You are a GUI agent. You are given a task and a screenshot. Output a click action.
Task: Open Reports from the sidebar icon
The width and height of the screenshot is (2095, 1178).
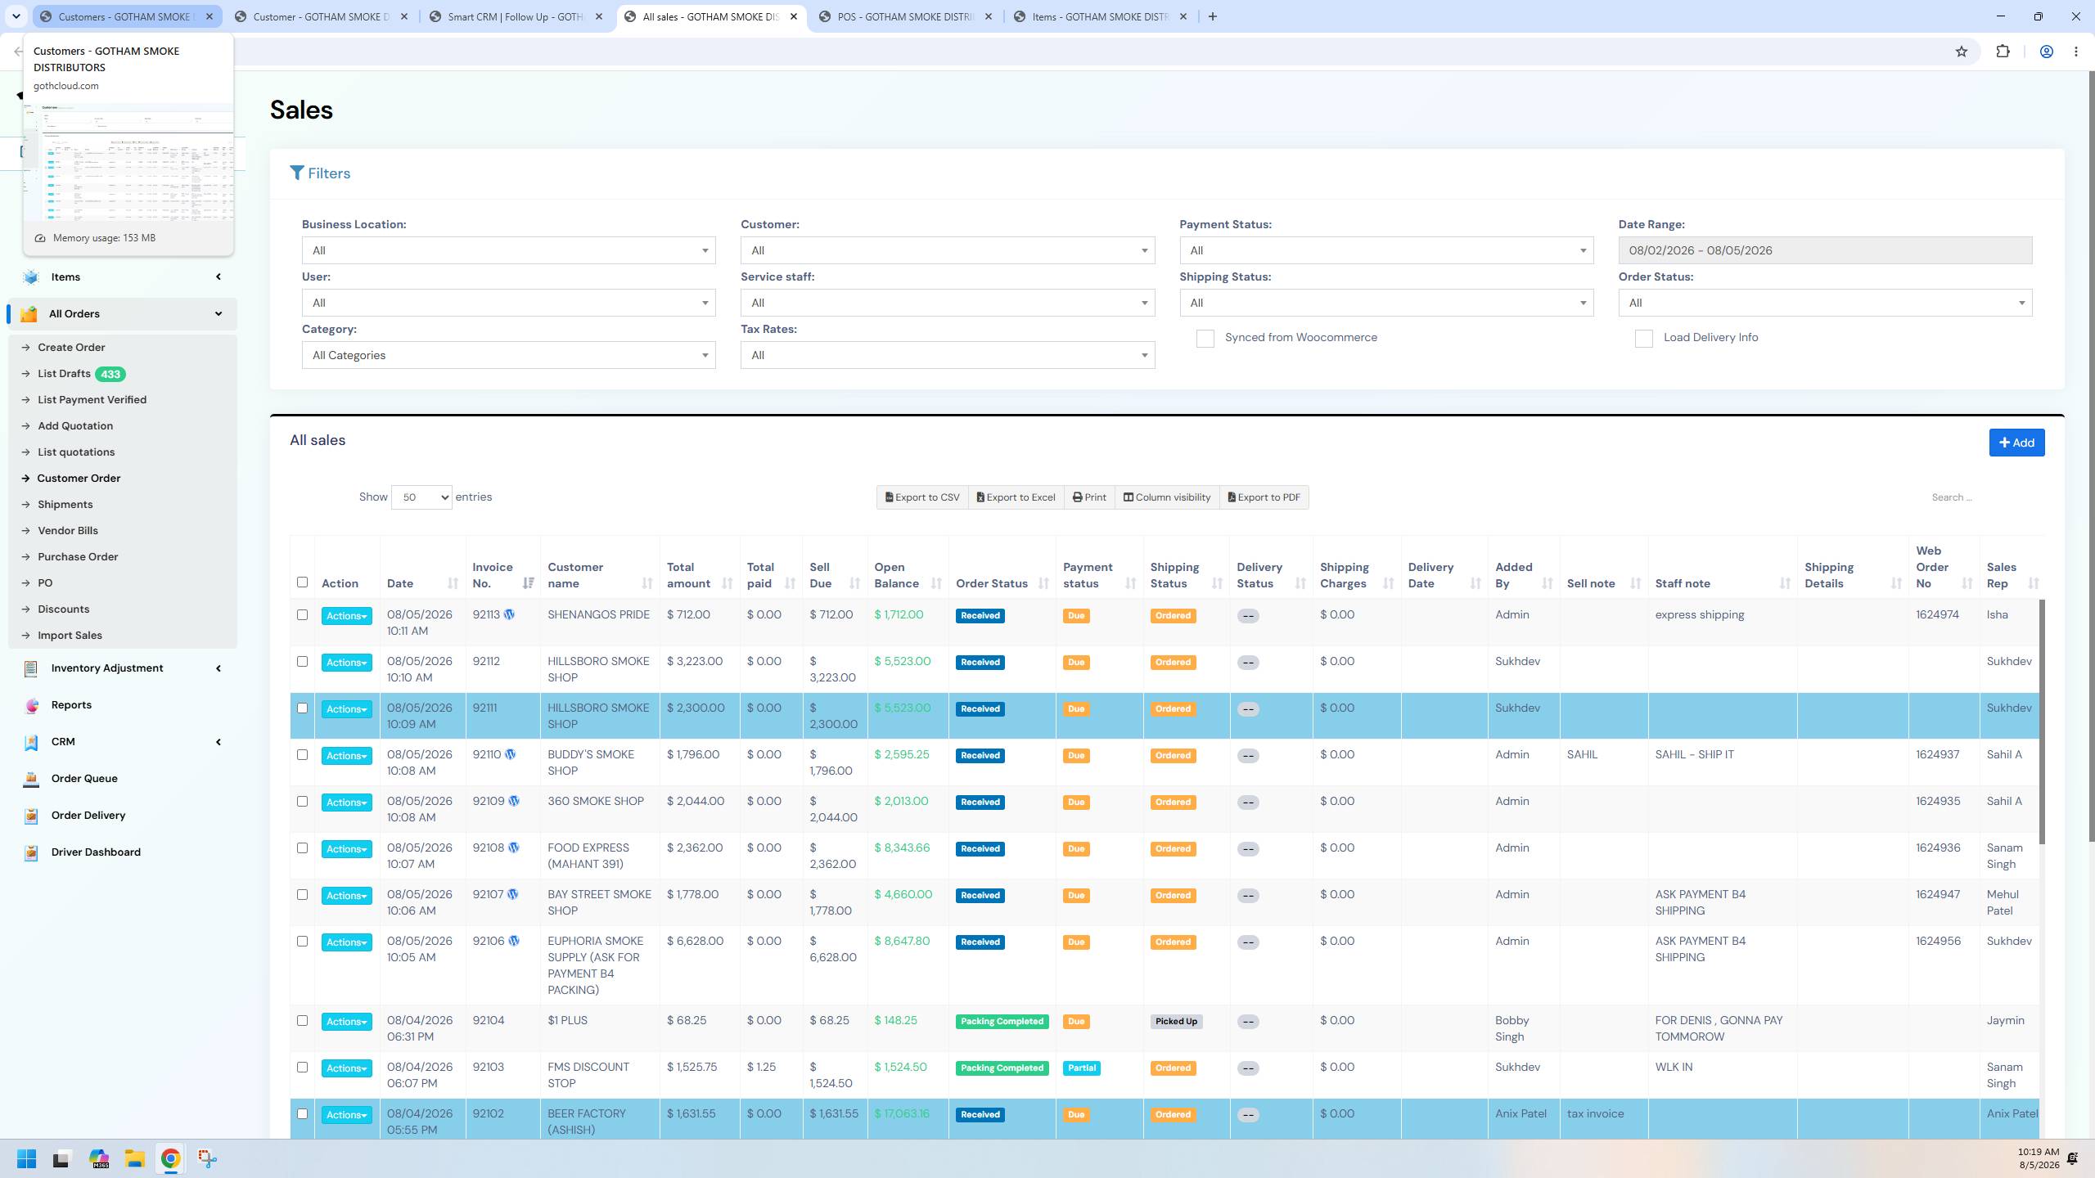tap(31, 705)
